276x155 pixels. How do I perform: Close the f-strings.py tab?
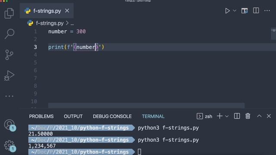click(67, 11)
